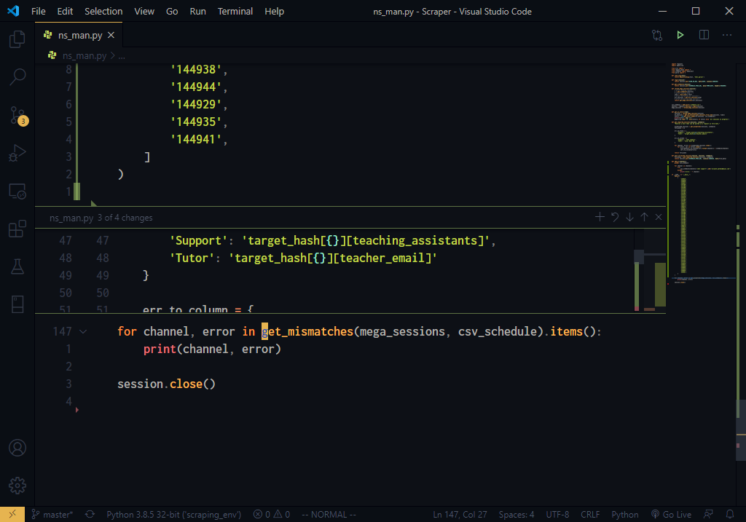Click the '3 of 4 changes' label

tap(125, 218)
